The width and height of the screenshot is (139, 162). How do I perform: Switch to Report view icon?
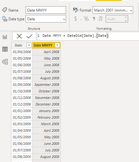point(5,37)
